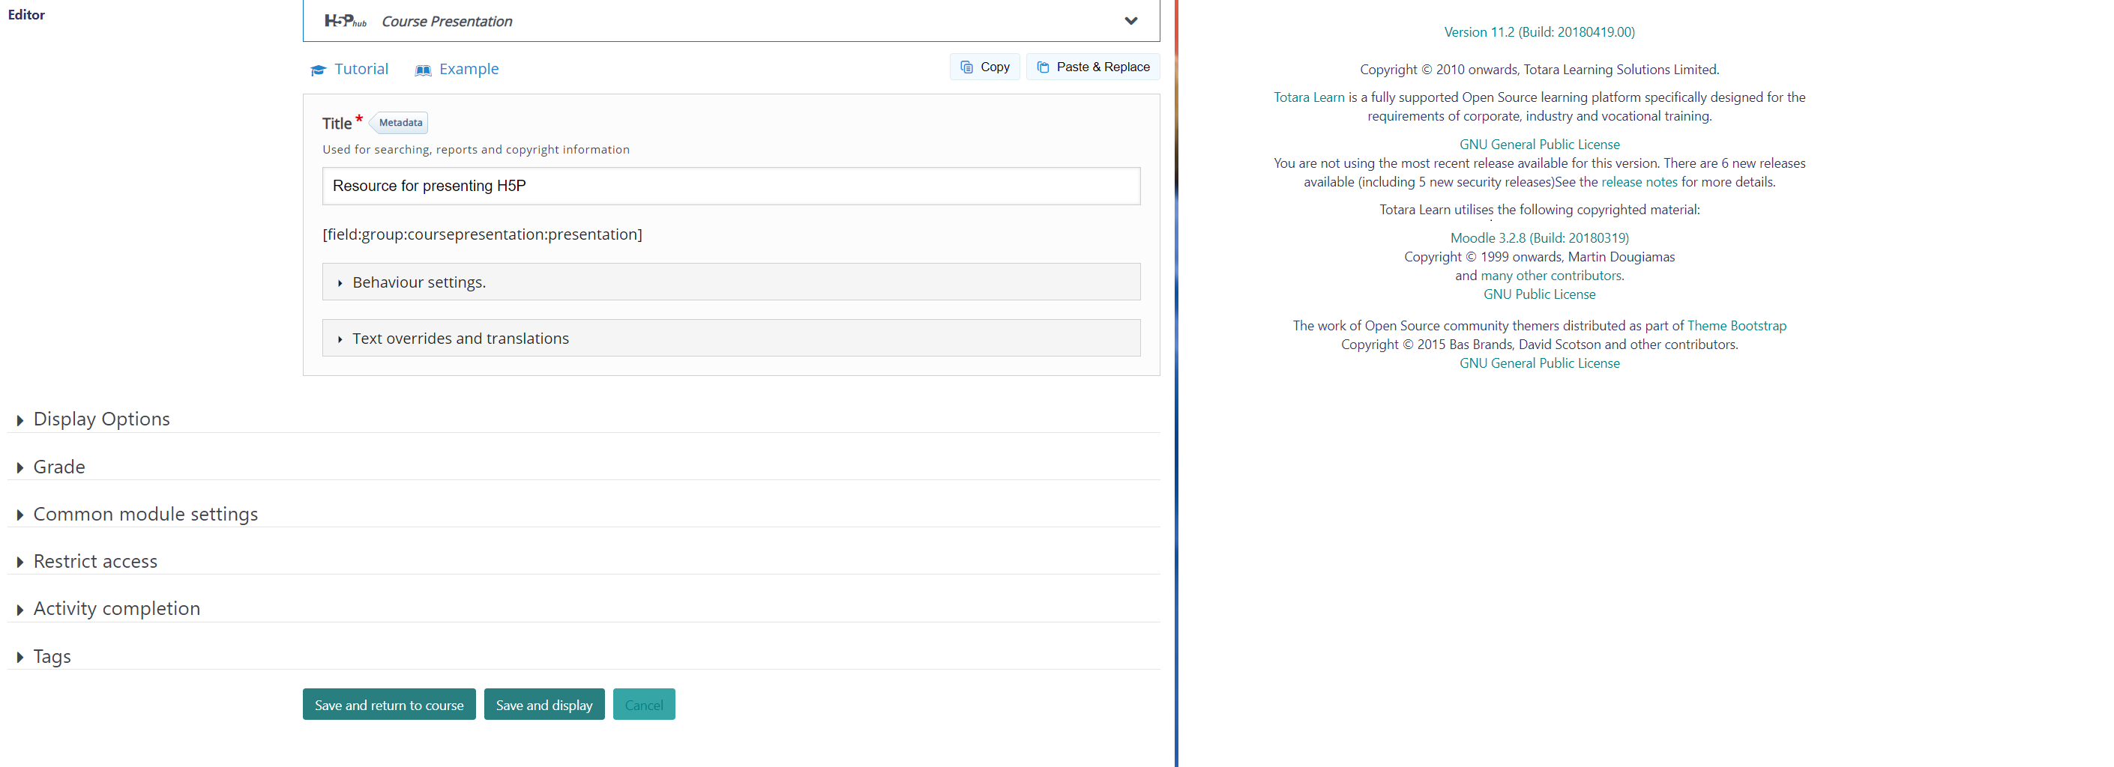Image resolution: width=2114 pixels, height=767 pixels.
Task: Cancel the form
Action: [643, 705]
